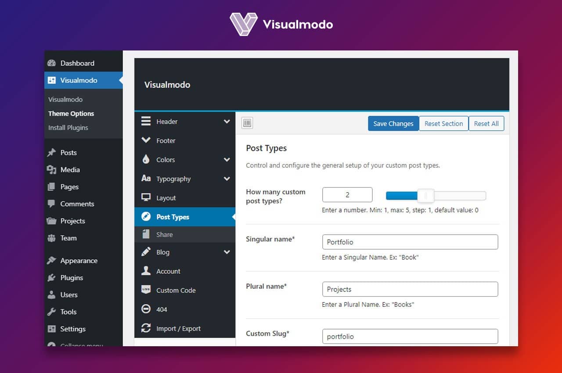Image resolution: width=562 pixels, height=373 pixels.
Task: Switch to Theme Options submenu item
Action: pyautogui.click(x=71, y=113)
